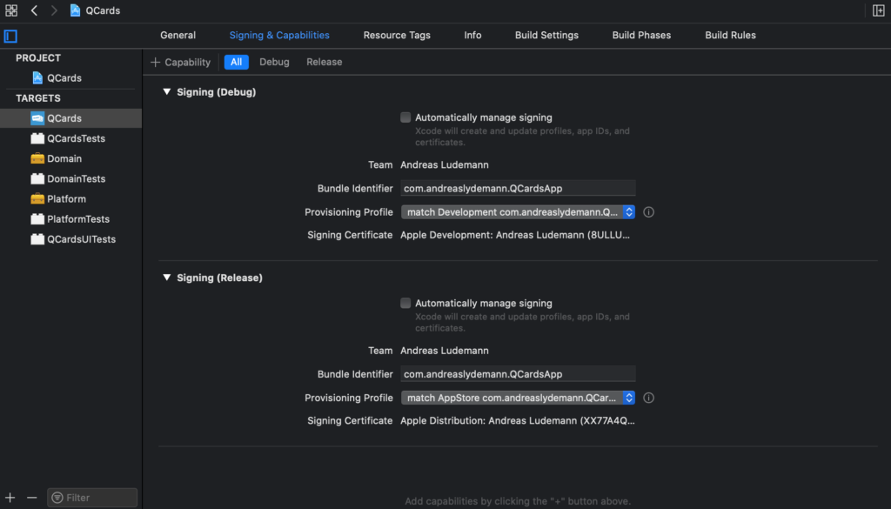Select the Platform target
891x509 pixels.
pos(71,199)
